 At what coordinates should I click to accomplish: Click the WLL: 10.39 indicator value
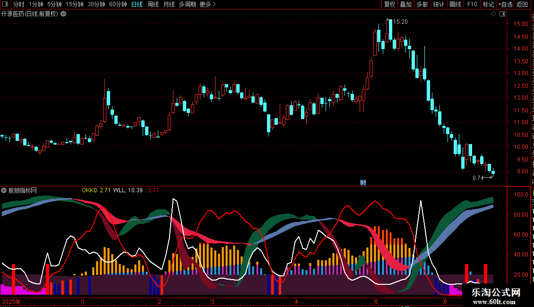tap(128, 190)
